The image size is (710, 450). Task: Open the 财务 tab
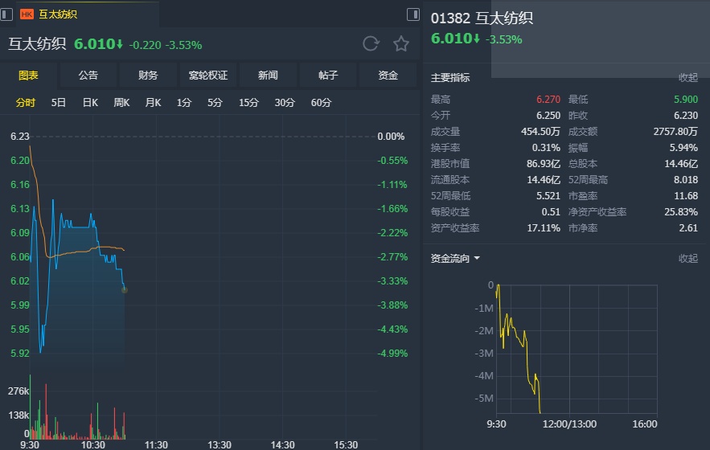click(x=148, y=76)
